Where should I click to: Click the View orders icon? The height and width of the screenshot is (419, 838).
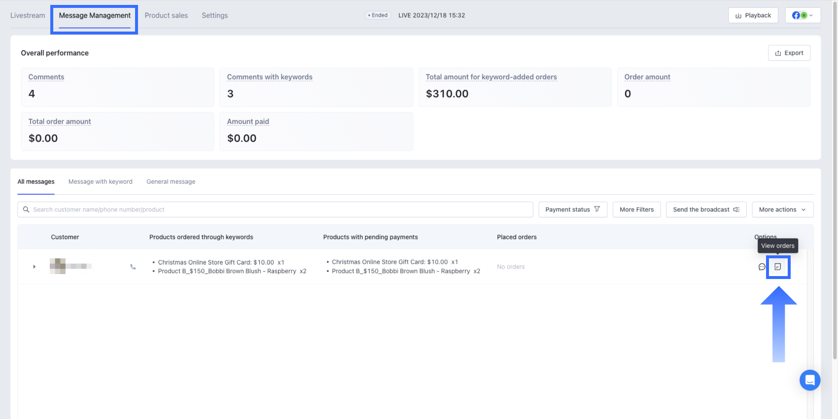pos(777,267)
